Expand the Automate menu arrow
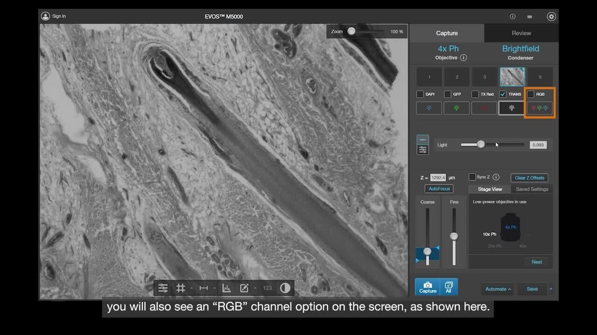The height and width of the screenshot is (335, 597). click(x=509, y=289)
